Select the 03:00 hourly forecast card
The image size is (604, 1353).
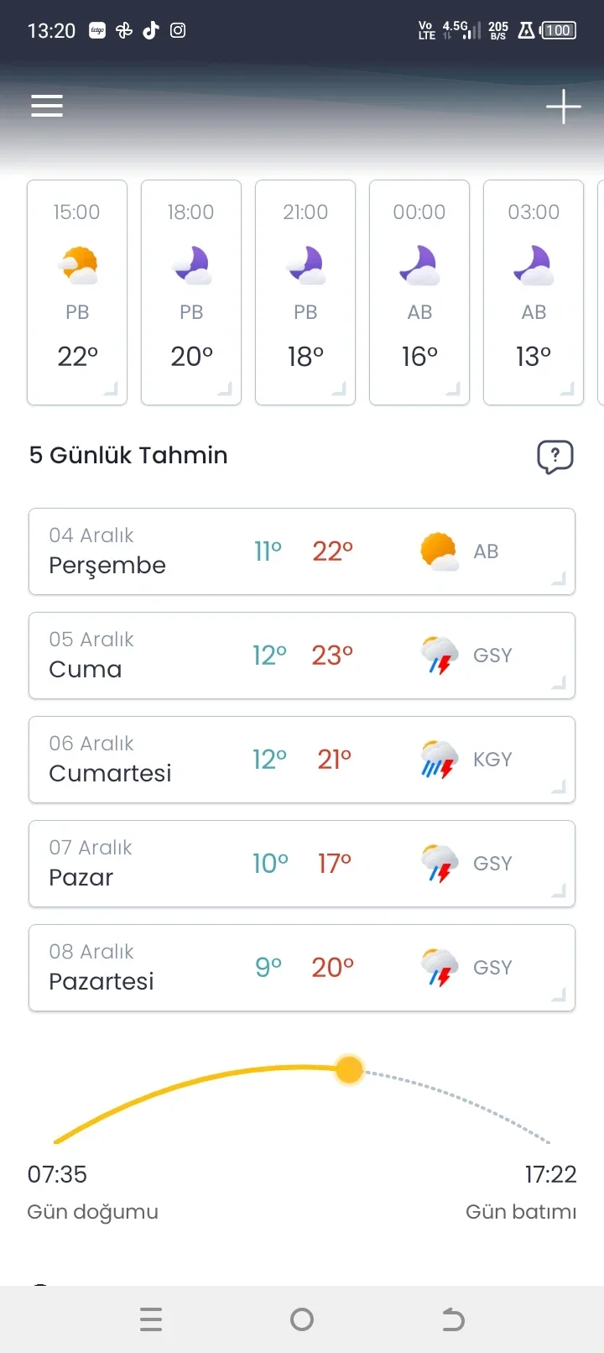coord(534,292)
